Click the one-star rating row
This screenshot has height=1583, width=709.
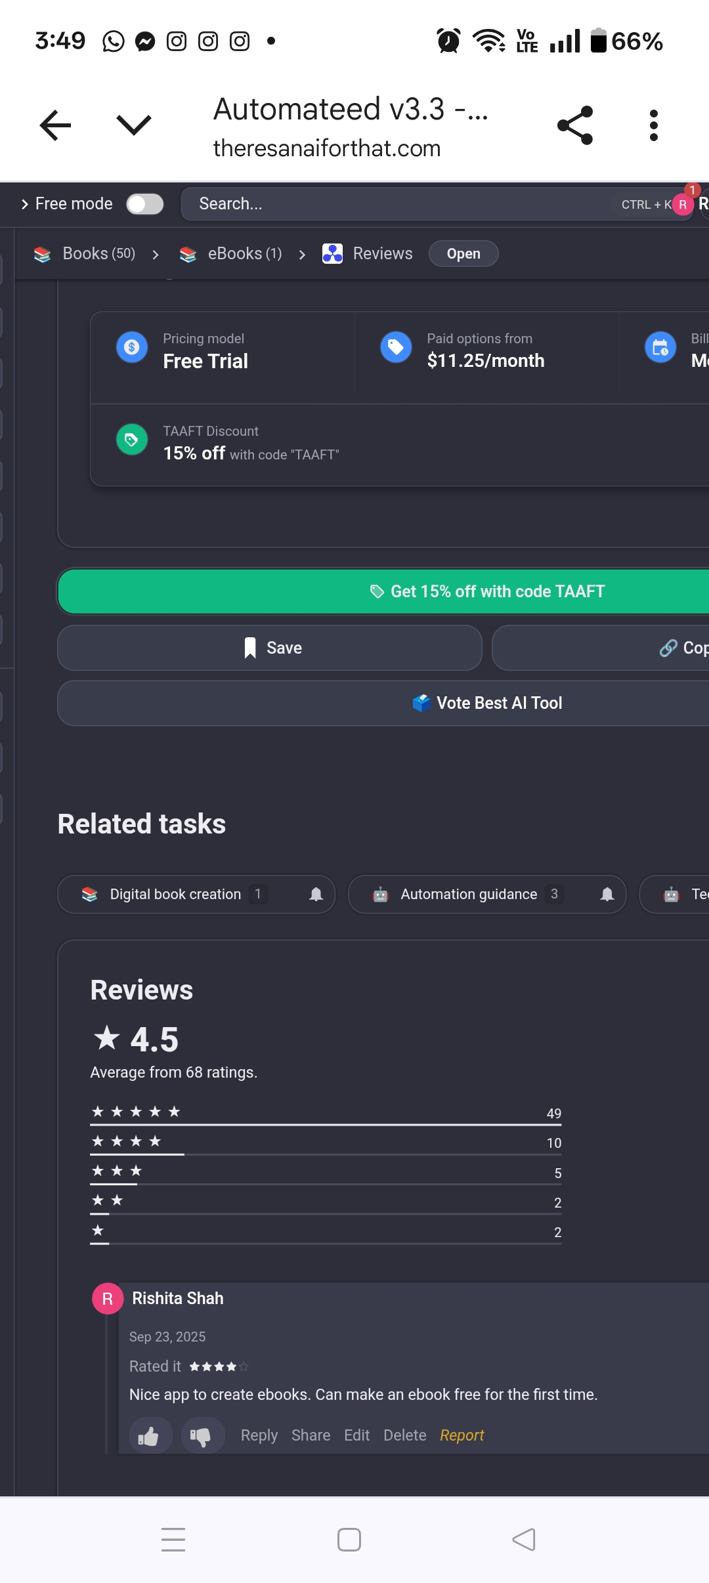326,1233
